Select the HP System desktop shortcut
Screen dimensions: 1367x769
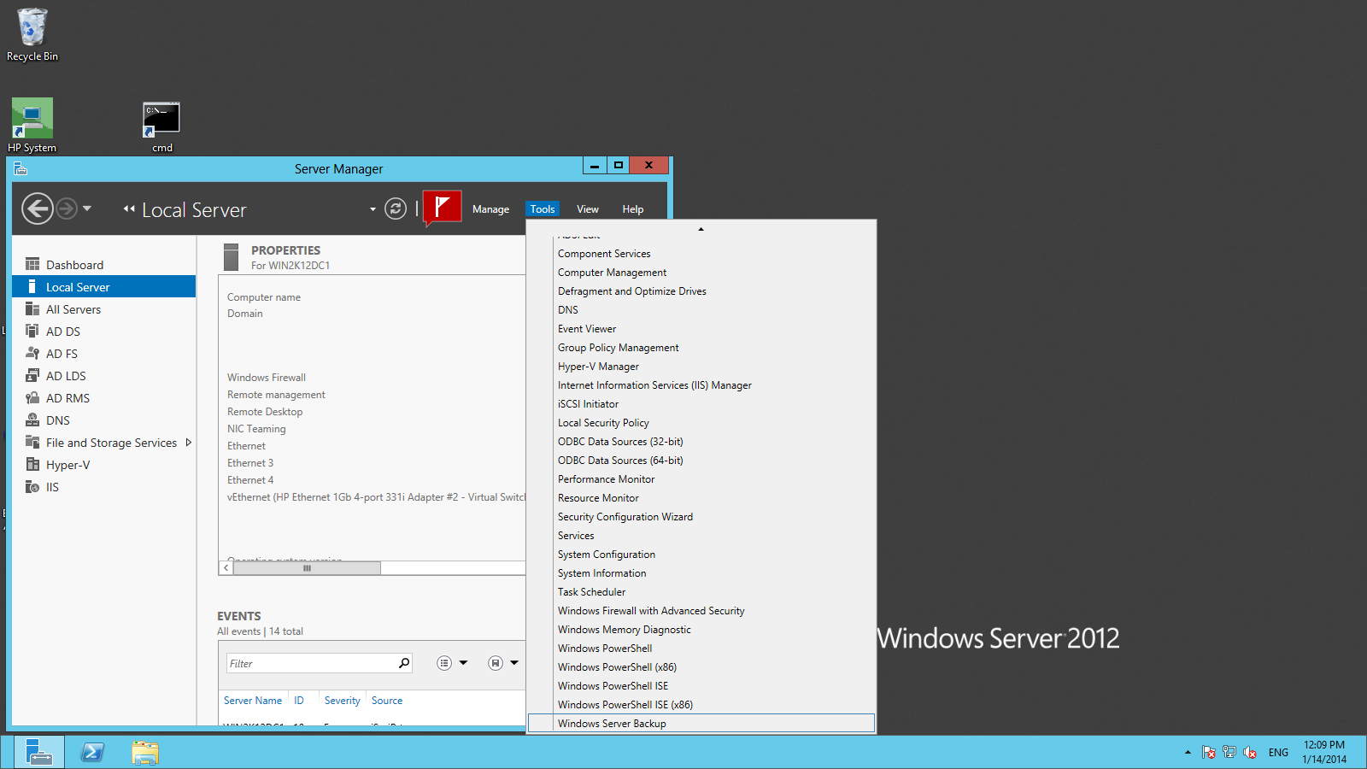point(32,126)
